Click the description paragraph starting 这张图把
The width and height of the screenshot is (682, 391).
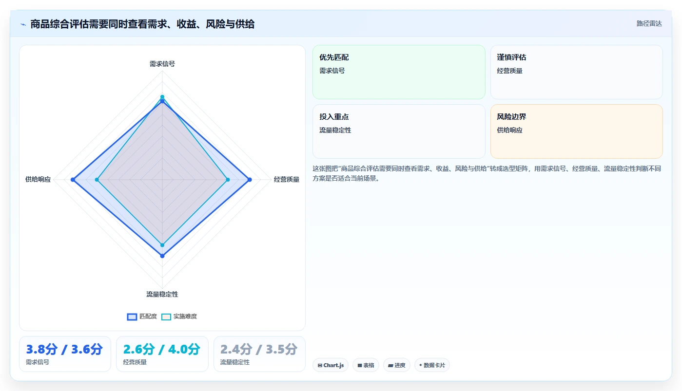[x=487, y=173]
